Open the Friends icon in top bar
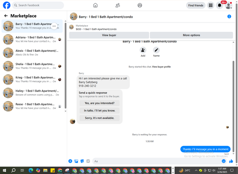This screenshot has height=174, width=238. (118, 5)
